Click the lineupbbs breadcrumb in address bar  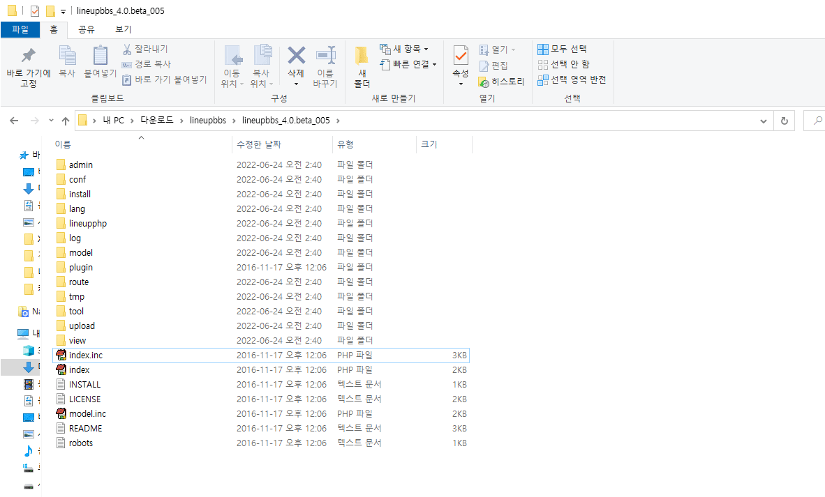(207, 121)
